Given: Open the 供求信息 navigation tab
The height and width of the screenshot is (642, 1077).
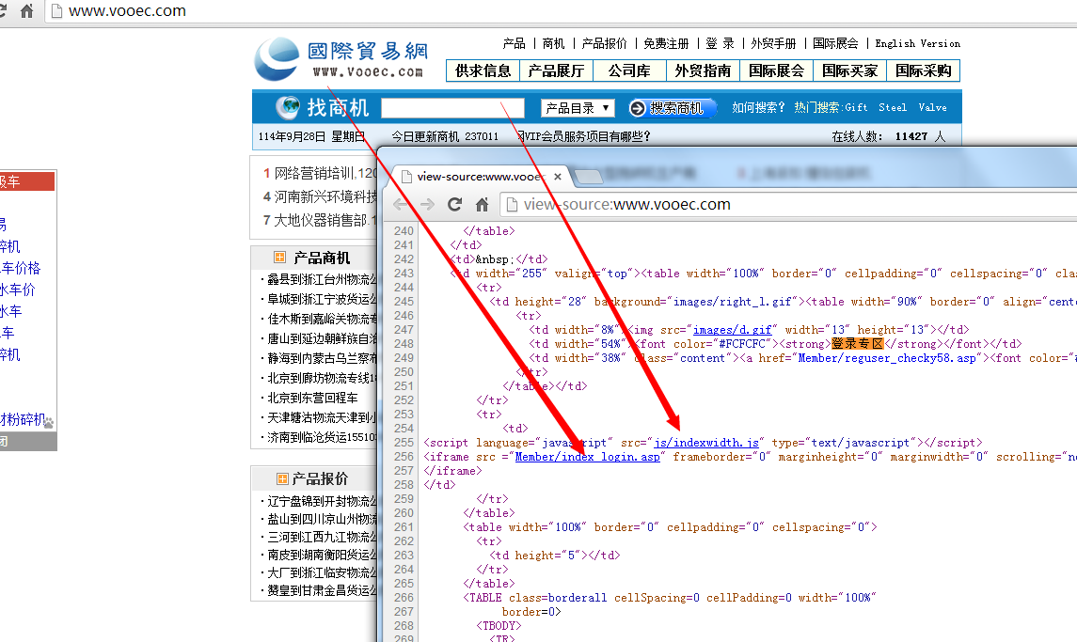Looking at the screenshot, I should 483,70.
